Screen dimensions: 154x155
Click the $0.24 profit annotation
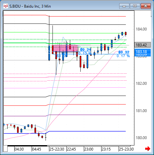pyautogui.click(x=85, y=50)
